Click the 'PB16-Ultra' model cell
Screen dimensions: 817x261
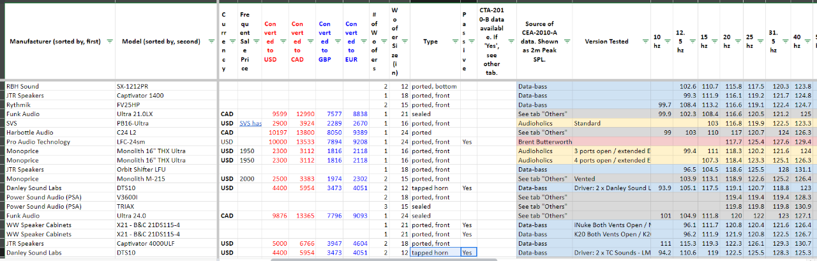point(166,123)
